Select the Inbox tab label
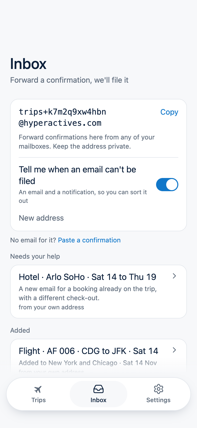The image size is (197, 428). pyautogui.click(x=98, y=400)
